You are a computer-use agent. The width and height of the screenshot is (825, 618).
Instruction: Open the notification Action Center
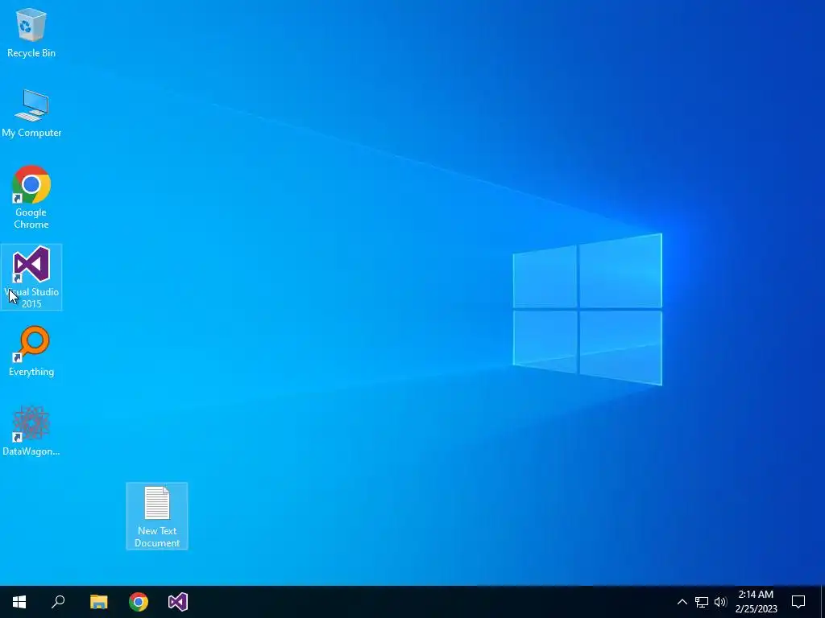(798, 602)
